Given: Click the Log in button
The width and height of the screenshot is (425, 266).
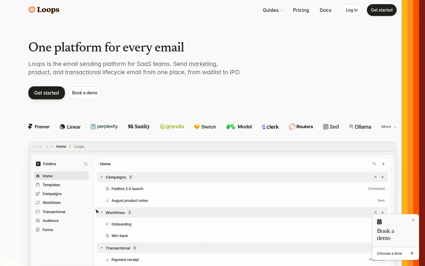Looking at the screenshot, I should (x=352, y=10).
